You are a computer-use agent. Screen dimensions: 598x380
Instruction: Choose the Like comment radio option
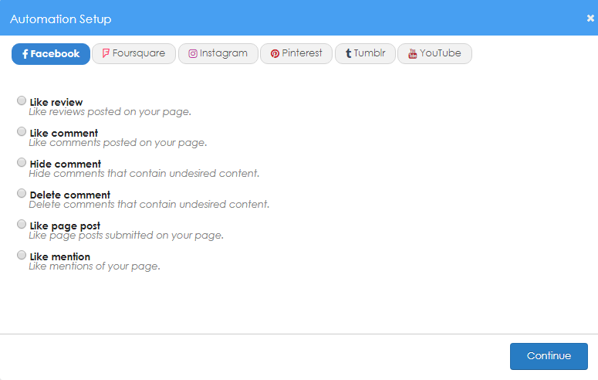click(x=22, y=132)
